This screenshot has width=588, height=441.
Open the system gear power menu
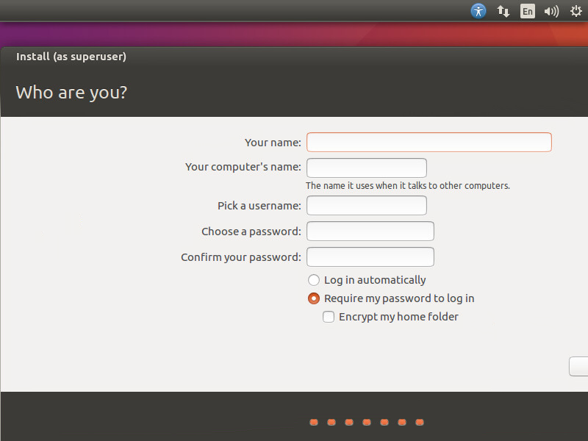coord(576,11)
